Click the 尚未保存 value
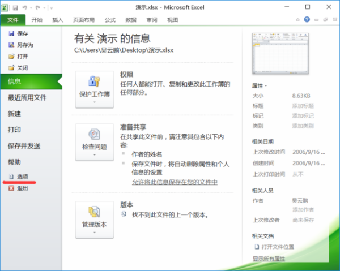The width and height of the screenshot is (340, 271). 303,220
